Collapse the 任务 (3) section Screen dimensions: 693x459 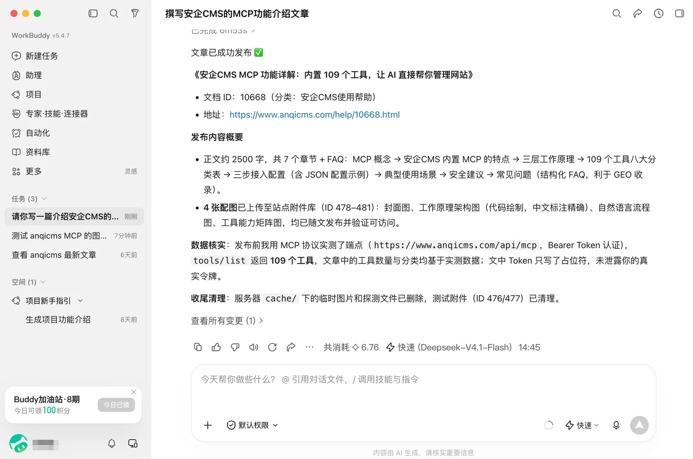point(29,199)
